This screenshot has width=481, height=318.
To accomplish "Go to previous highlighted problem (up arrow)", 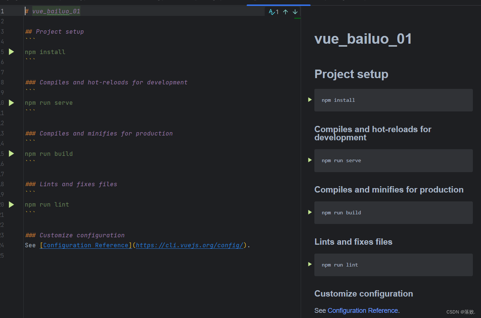I will (285, 12).
